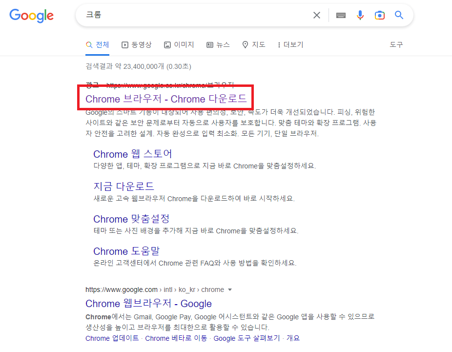
Task: Open the Chrome 베타로 이동 sublink
Action: (176, 338)
